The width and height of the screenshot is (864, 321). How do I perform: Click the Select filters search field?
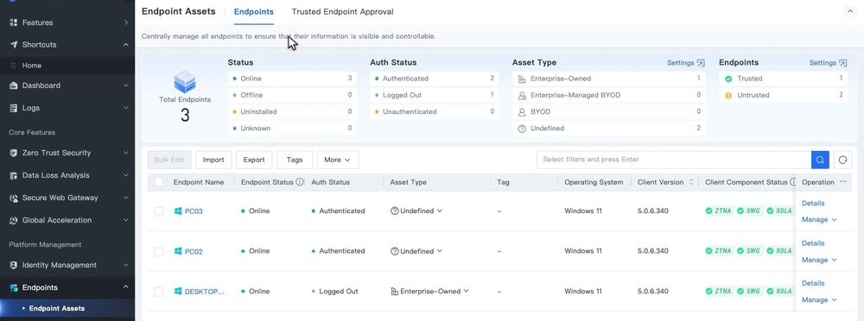pyautogui.click(x=674, y=160)
